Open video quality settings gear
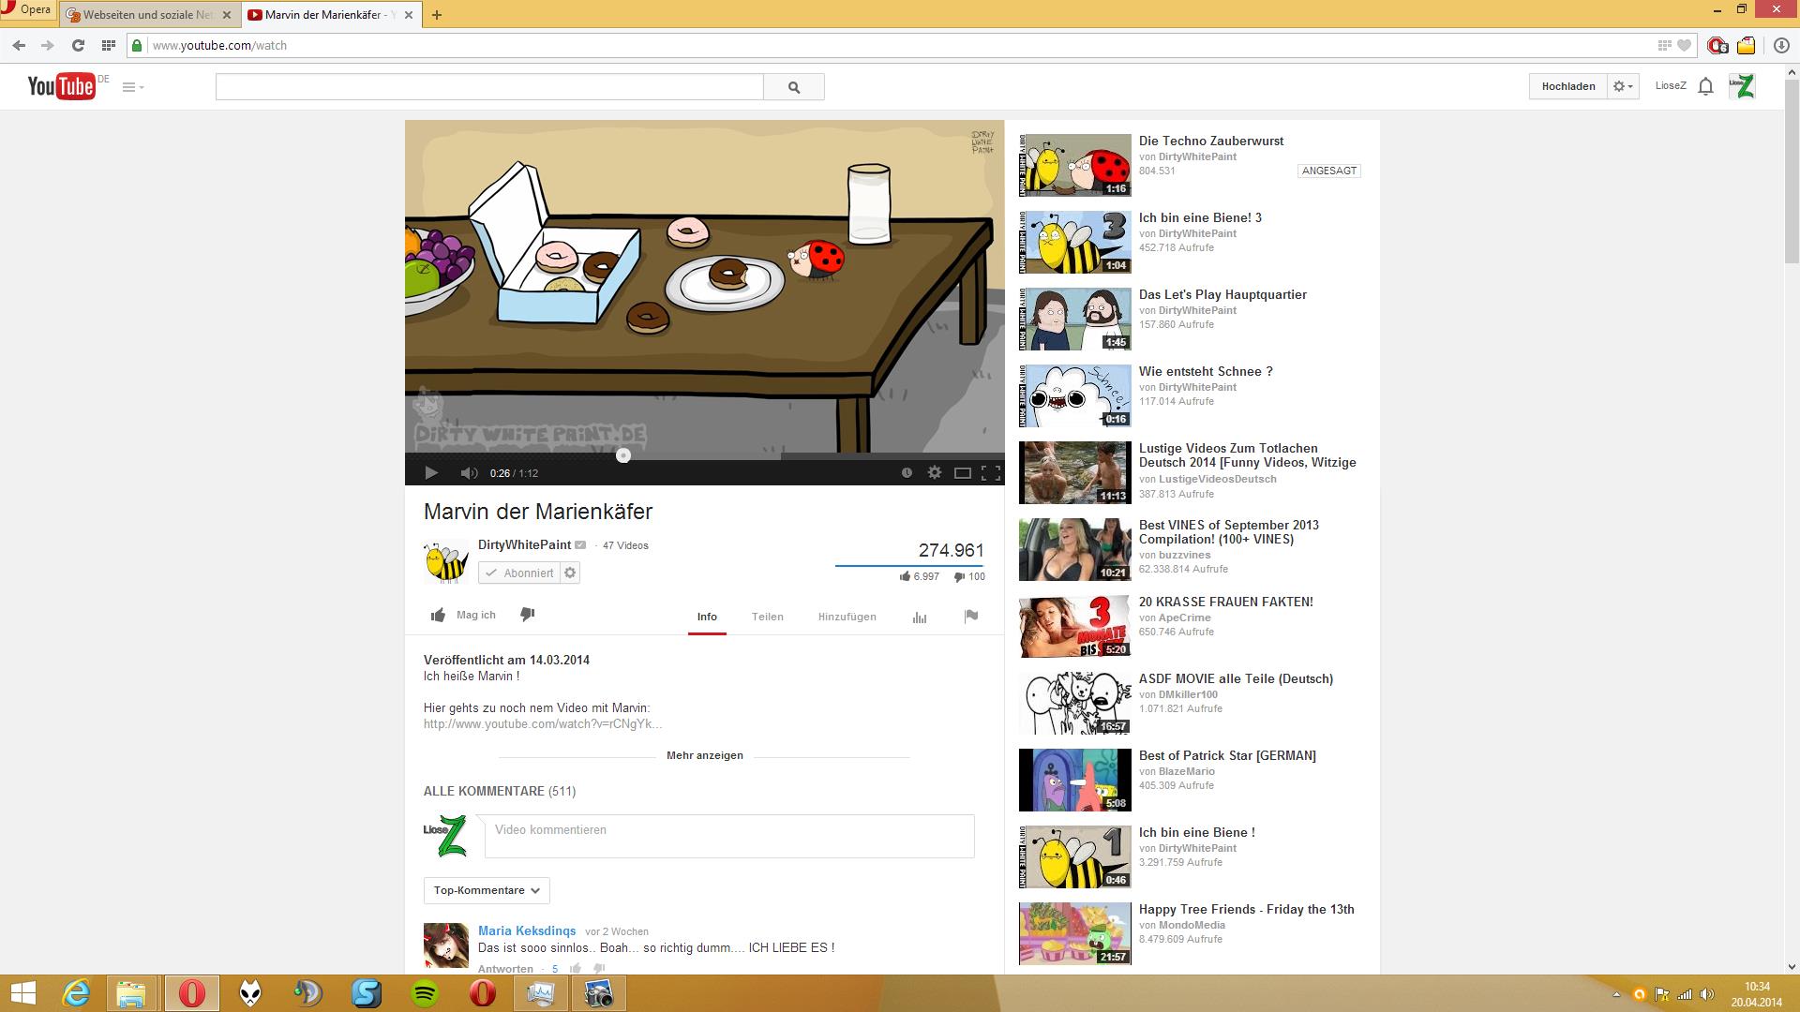 tap(935, 473)
